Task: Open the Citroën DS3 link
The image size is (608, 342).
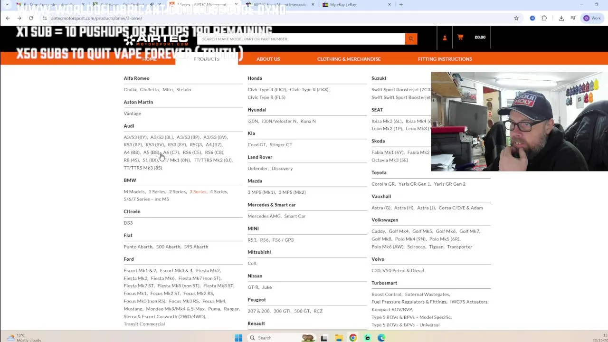Action: coord(128,223)
